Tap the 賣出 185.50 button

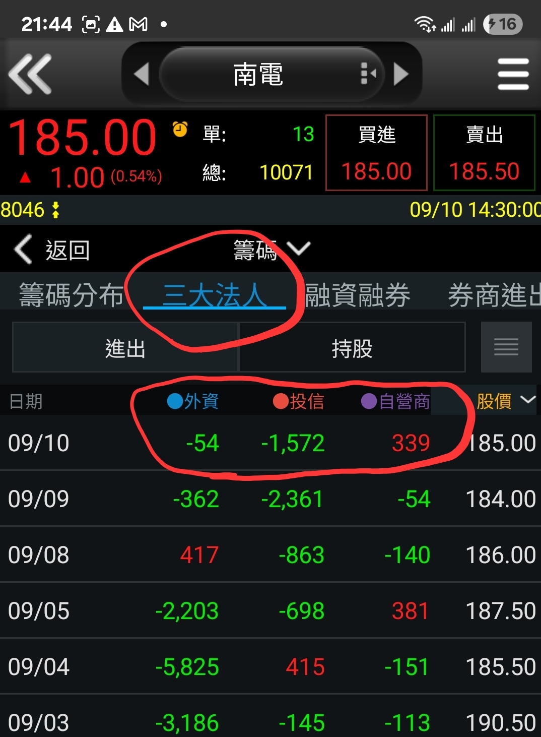pos(484,153)
